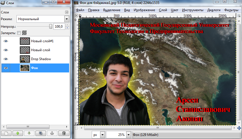Screen dimensions: 242x139
Task: Click the layers list scroll right arrow
Action: pyautogui.click(x=67, y=127)
